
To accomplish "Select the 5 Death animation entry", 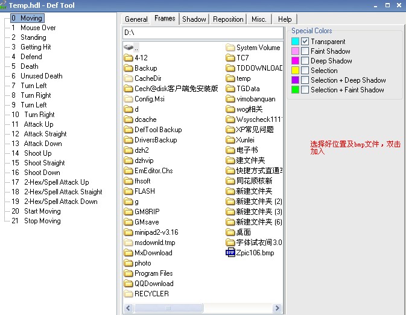I will tap(29, 66).
